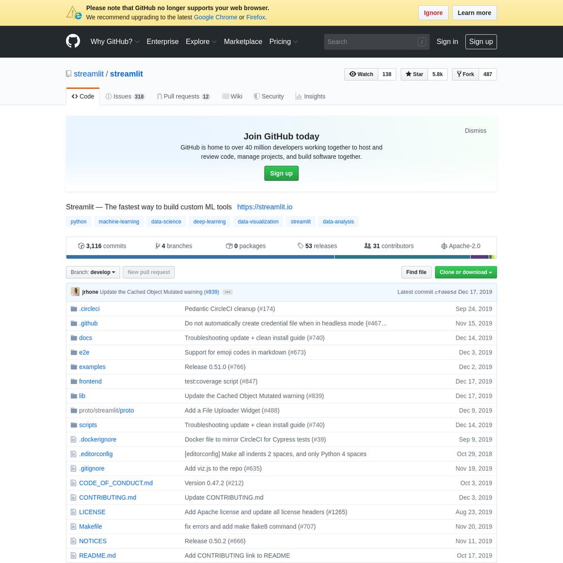
Task: Expand commit message ellipsis button
Action: click(x=227, y=292)
